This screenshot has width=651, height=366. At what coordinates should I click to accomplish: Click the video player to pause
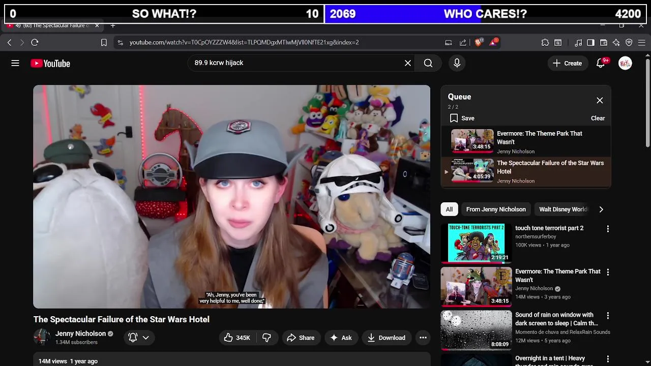[231, 197]
